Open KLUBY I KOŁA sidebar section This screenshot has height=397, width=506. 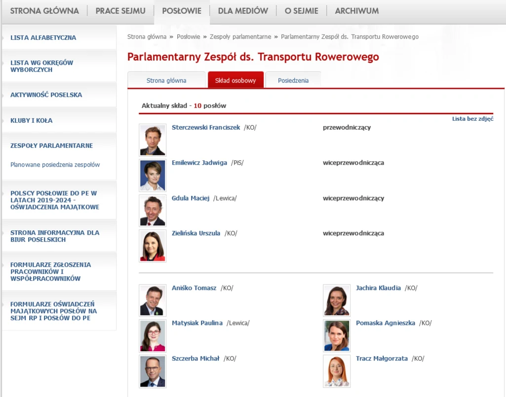pos(32,120)
